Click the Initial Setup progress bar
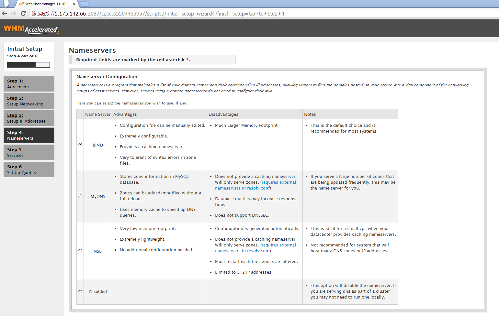 [28, 65]
